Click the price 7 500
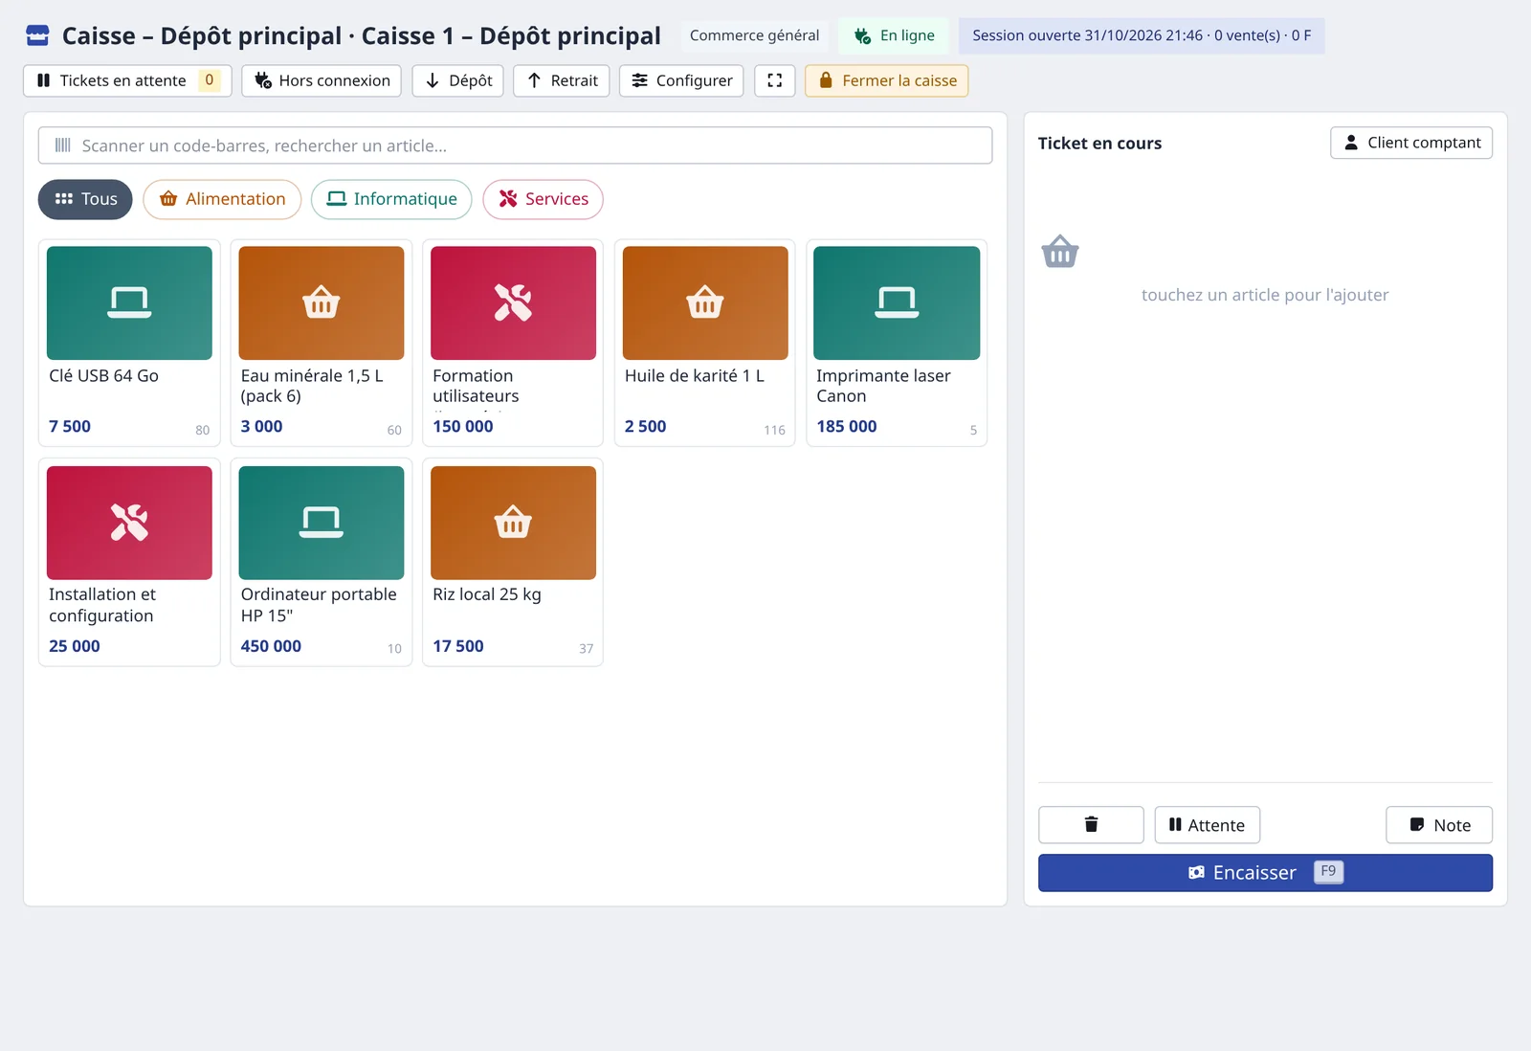 [70, 427]
